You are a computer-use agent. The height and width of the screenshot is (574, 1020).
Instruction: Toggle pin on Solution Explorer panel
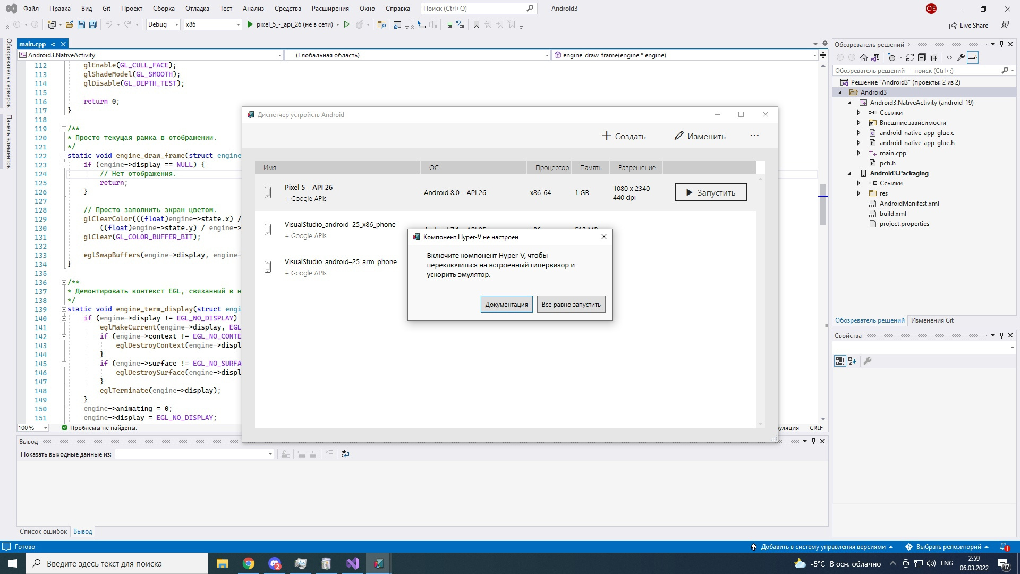pos(1002,45)
